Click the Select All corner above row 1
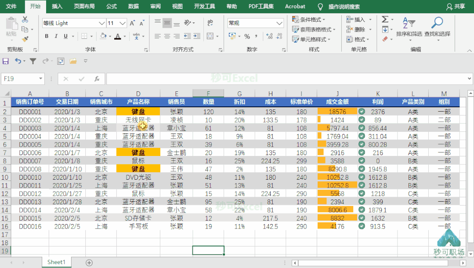This screenshot has width=474, height=268. [6, 94]
